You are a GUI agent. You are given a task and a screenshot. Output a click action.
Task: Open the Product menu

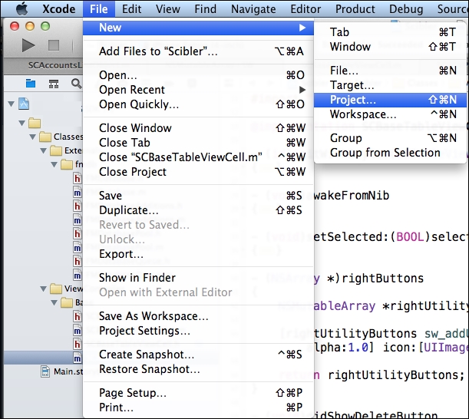(x=355, y=9)
